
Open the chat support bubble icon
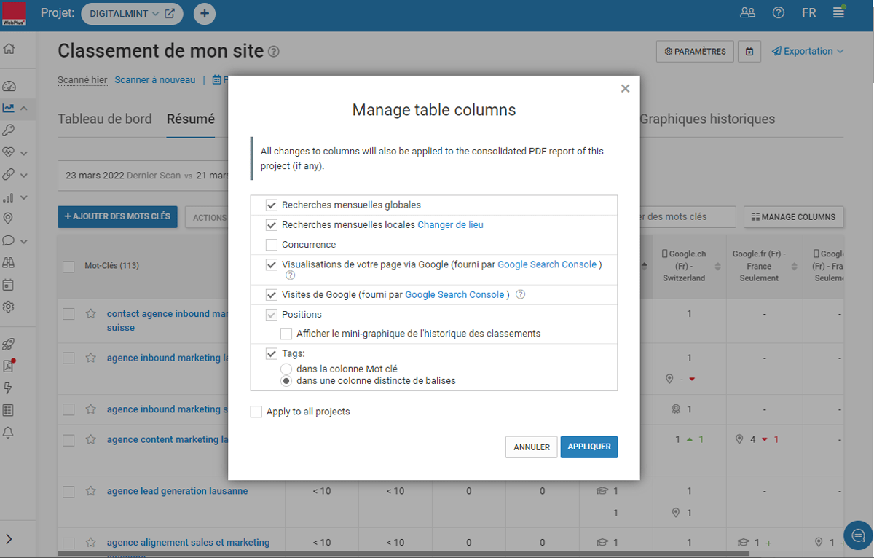click(858, 535)
